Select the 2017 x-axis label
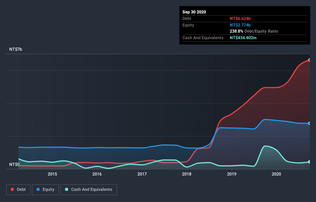316x202 pixels. [142, 174]
